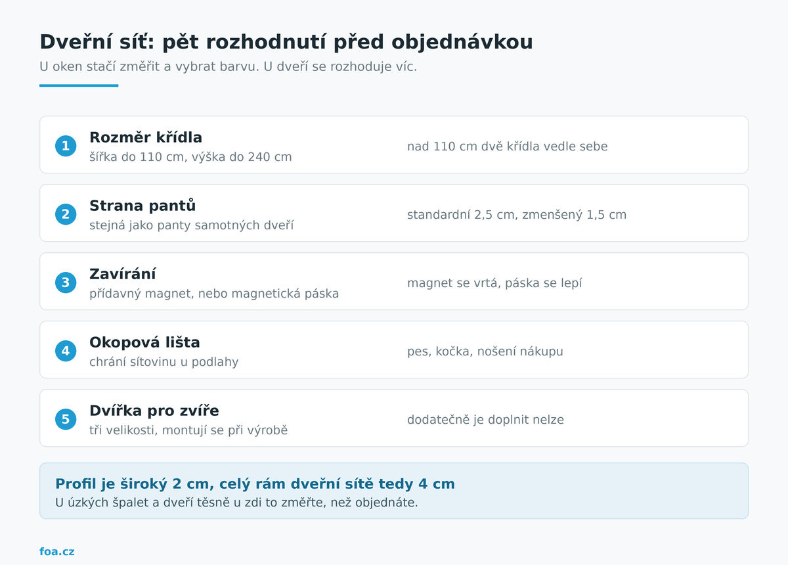Click text 'chrání sítovinu u podlahy'
Image resolution: width=788 pixels, height=565 pixels.
164,362
